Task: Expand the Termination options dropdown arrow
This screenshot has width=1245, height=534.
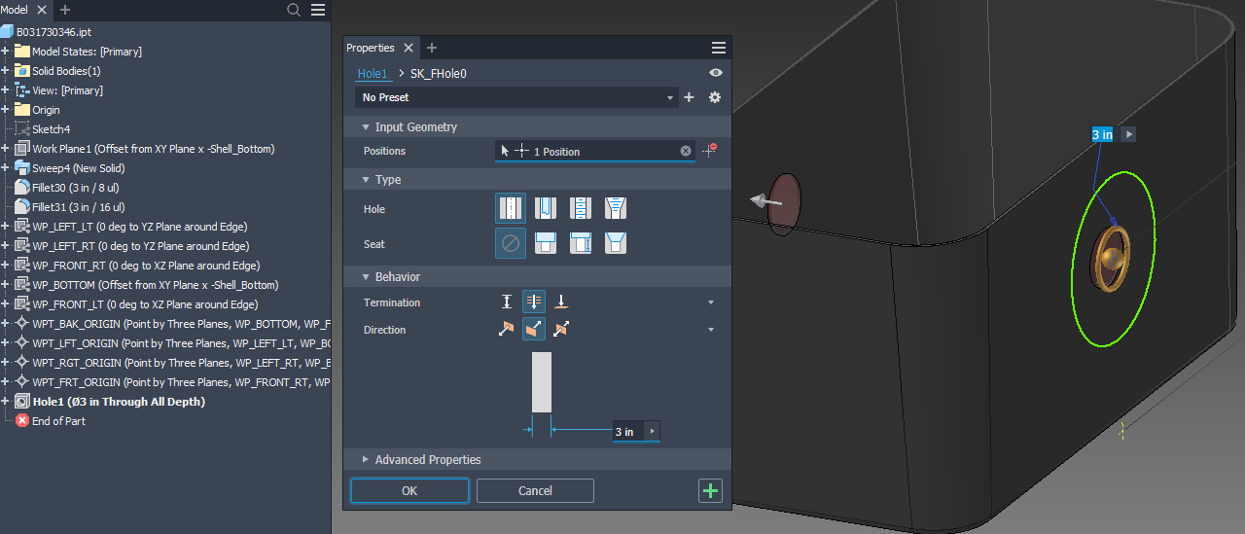Action: coord(711,303)
